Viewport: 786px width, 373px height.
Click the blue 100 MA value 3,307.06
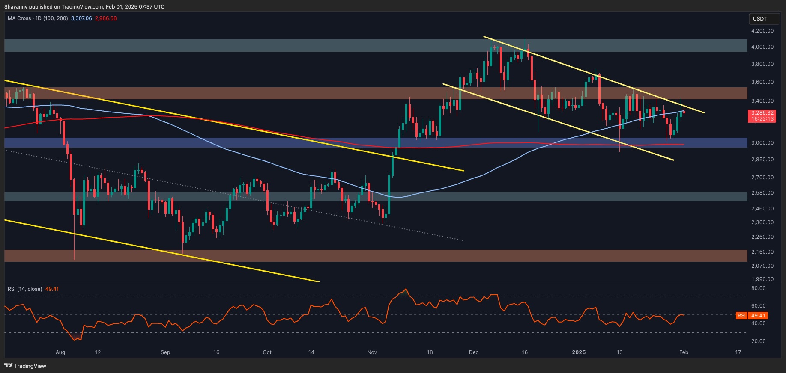[x=81, y=18]
